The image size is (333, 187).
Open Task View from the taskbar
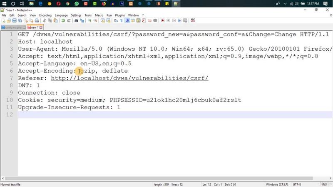[x=22, y=4]
